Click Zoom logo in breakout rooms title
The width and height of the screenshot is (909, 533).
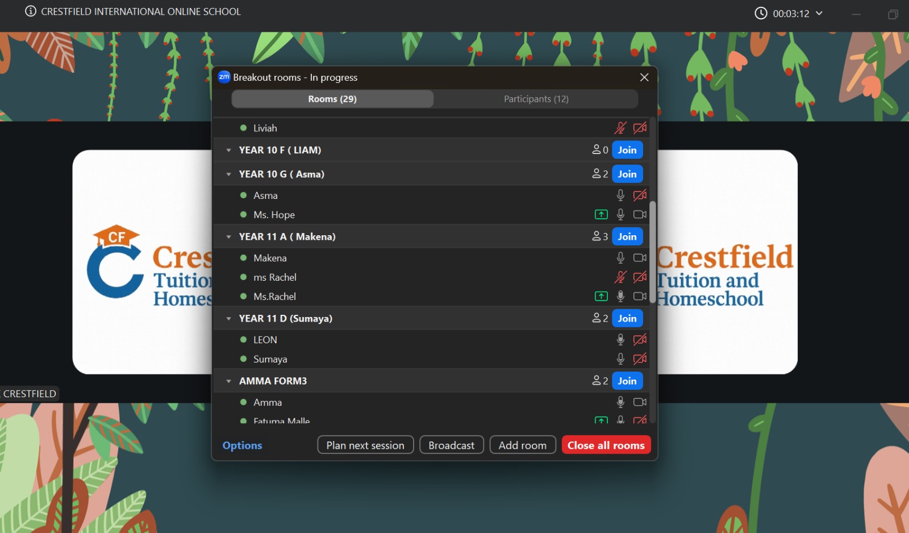224,77
